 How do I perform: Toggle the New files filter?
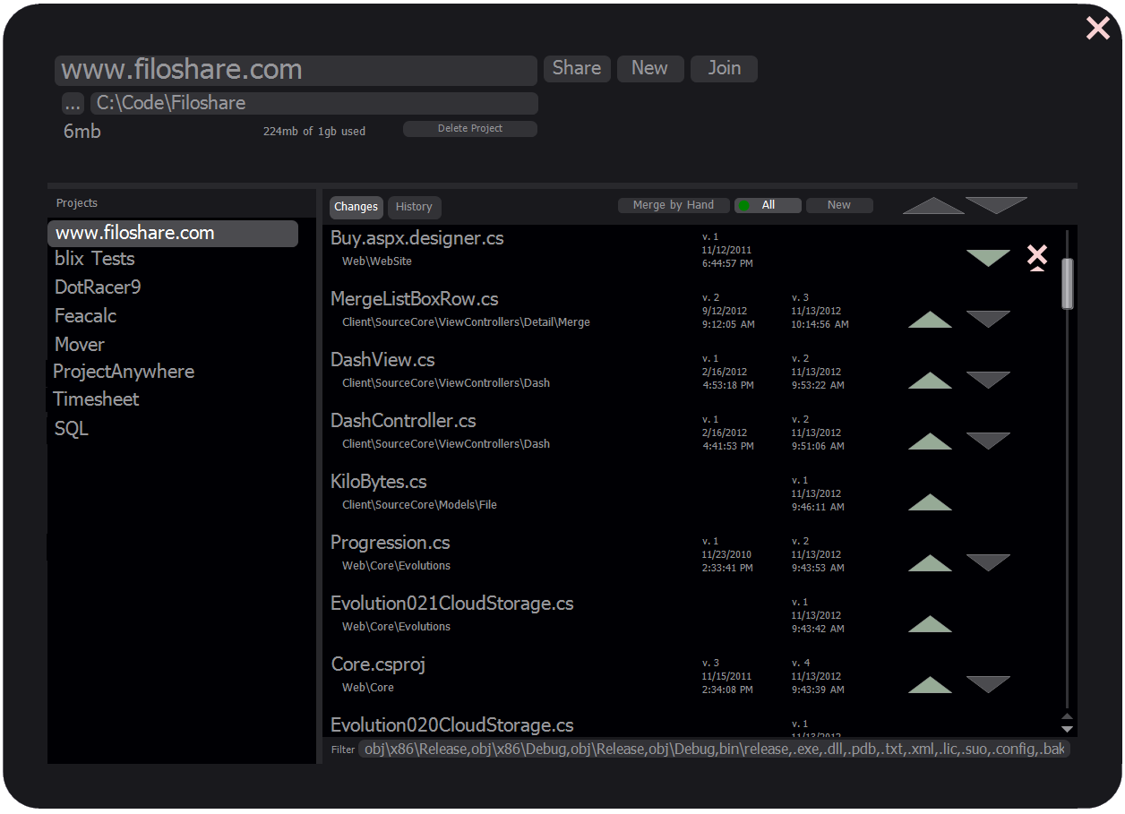point(839,205)
